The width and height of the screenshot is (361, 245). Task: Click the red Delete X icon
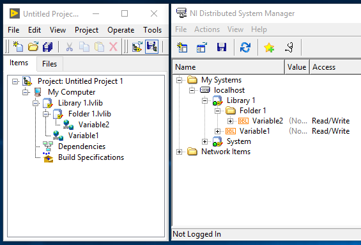[113, 47]
